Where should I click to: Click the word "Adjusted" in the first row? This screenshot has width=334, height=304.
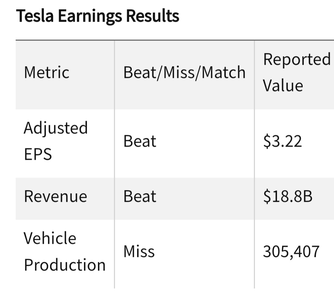point(56,128)
